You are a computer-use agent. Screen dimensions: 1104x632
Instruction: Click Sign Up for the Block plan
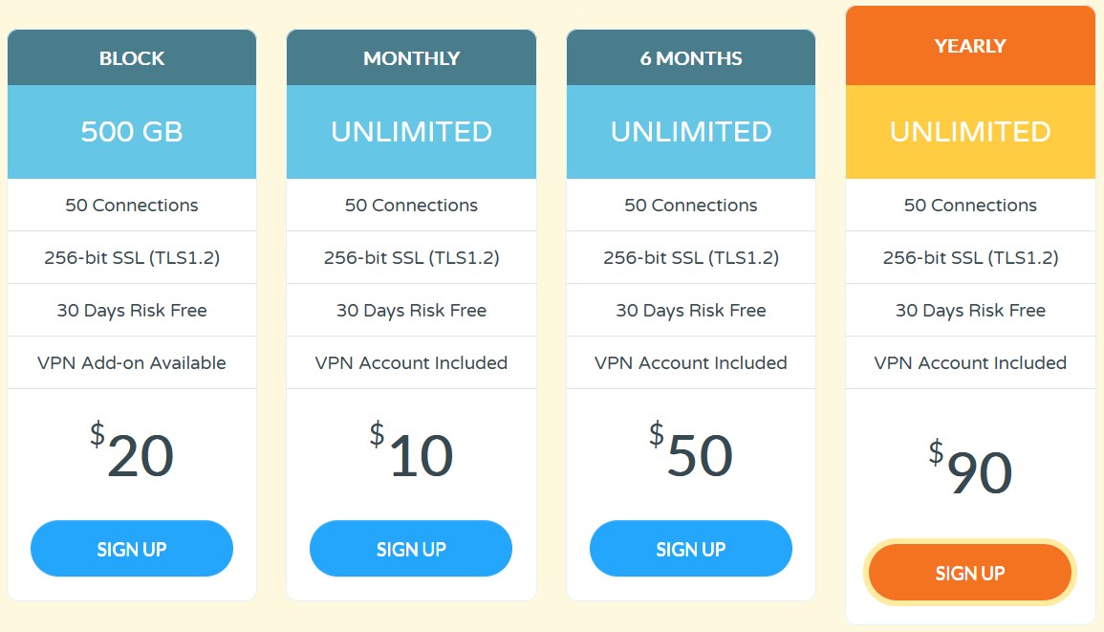[x=132, y=549]
